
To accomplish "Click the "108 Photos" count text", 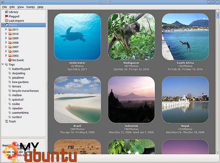I will click(77, 129).
